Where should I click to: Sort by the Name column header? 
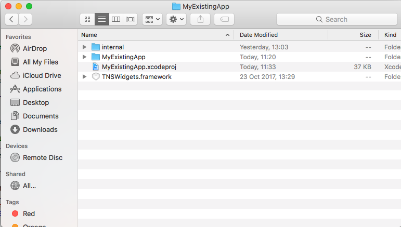(x=156, y=35)
